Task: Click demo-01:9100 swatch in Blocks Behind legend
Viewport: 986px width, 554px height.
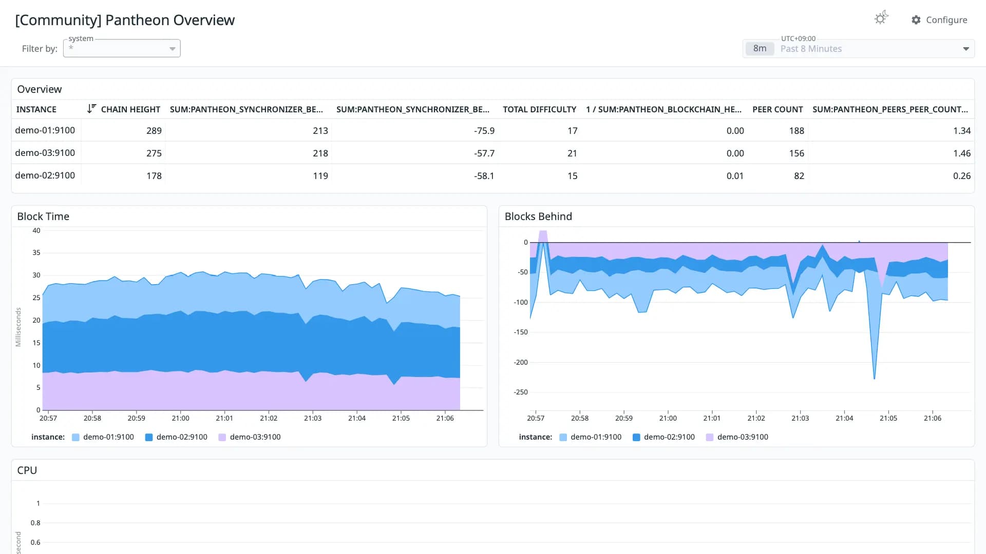Action: click(563, 438)
